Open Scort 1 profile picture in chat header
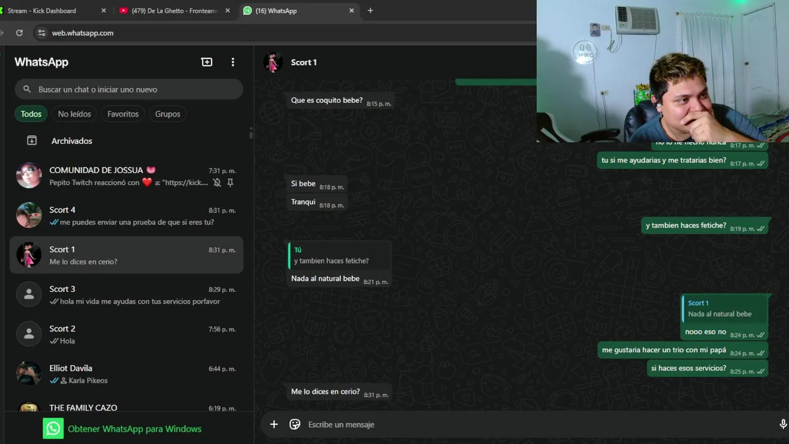 point(273,62)
